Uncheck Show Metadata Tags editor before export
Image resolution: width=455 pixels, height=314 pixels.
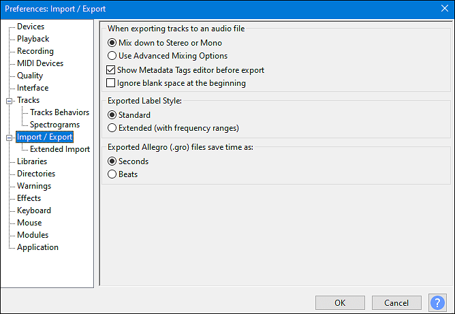click(x=112, y=70)
